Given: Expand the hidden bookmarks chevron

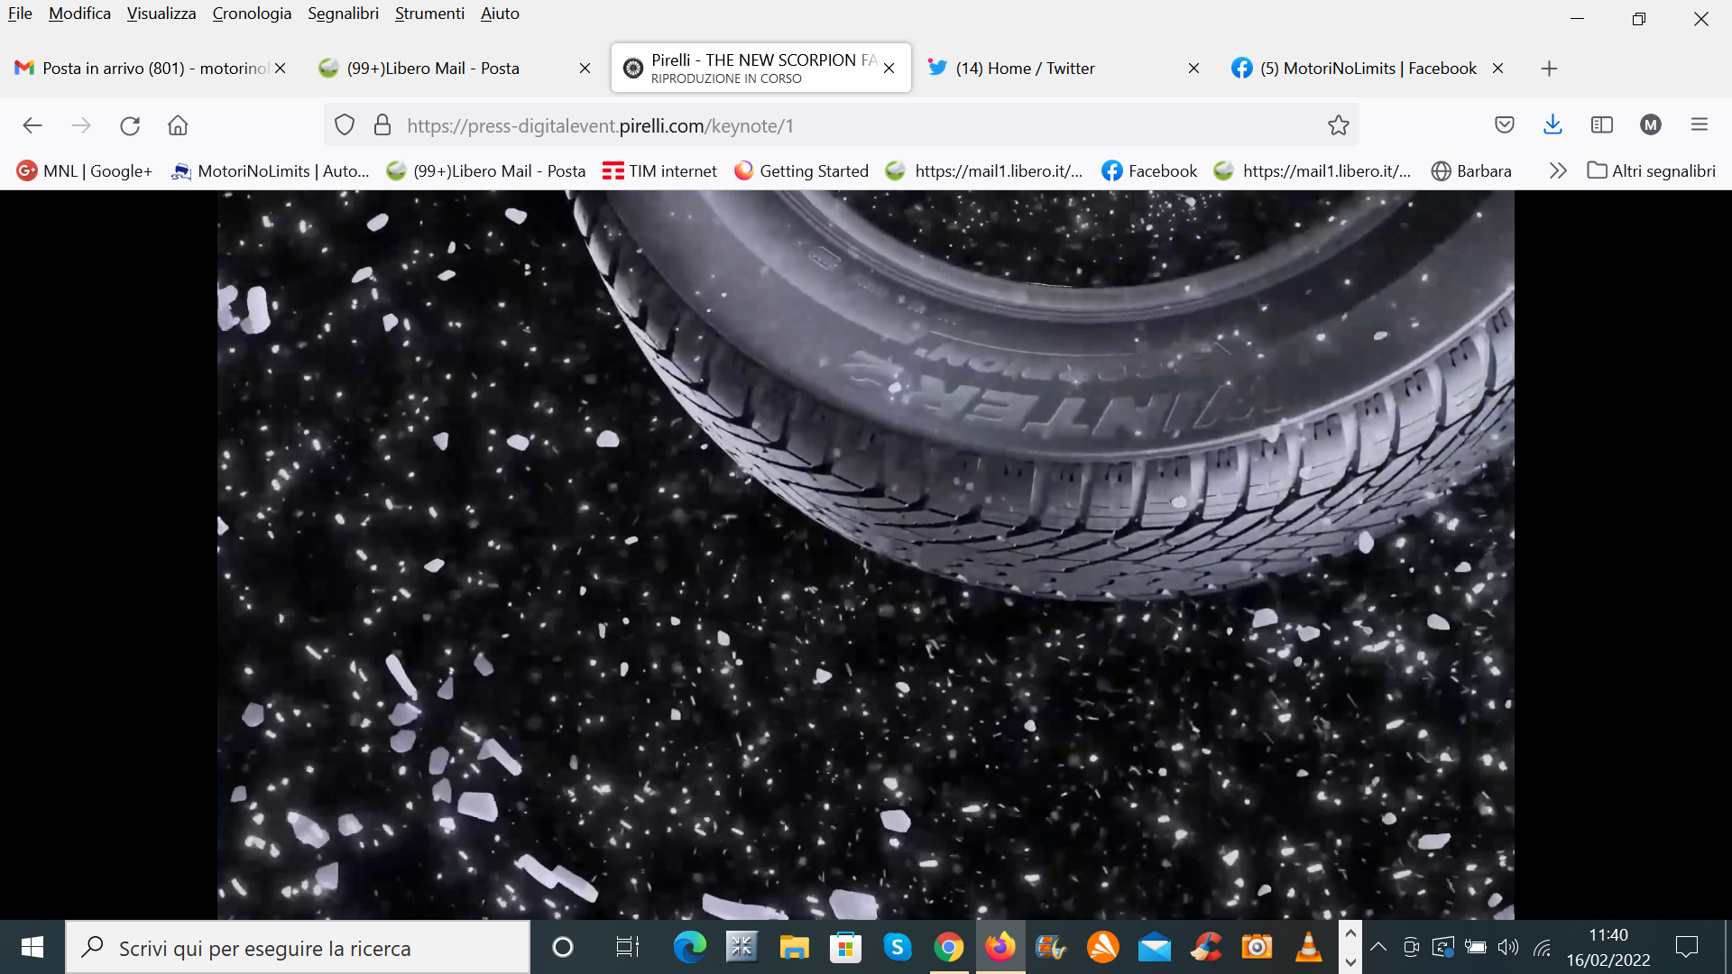Looking at the screenshot, I should 1558,170.
